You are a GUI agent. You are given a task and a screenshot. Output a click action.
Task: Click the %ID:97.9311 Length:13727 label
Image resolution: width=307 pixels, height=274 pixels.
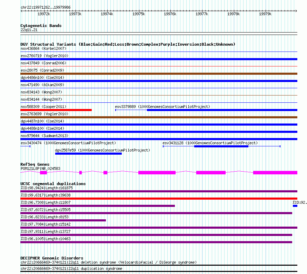coord(46,231)
